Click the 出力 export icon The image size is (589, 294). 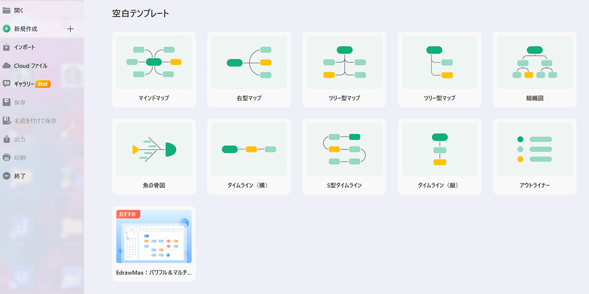point(6,139)
